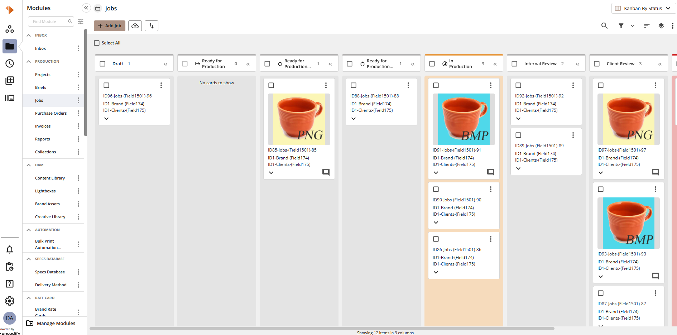Click the sort lines icon in toolbar
Viewport: 677px width, 335px height.
pos(647,26)
